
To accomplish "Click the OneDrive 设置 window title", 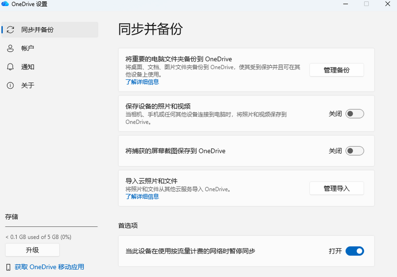I will click(29, 4).
